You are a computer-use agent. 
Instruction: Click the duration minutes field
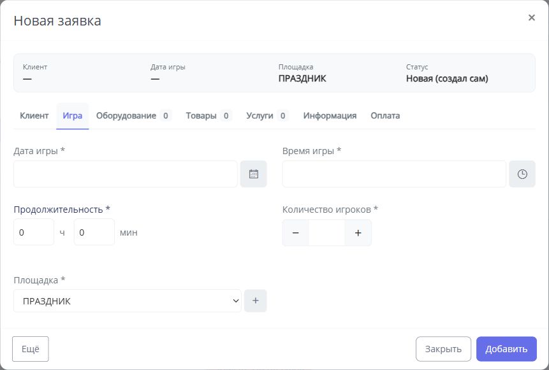94,232
